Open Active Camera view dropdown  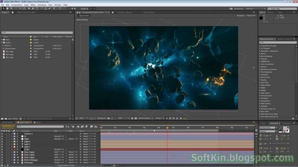[145, 118]
